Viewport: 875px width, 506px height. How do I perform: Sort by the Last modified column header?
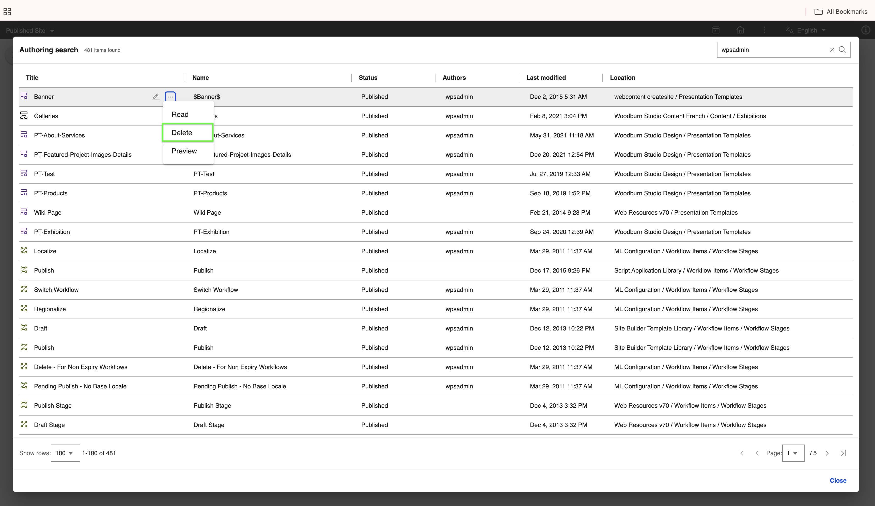click(546, 78)
